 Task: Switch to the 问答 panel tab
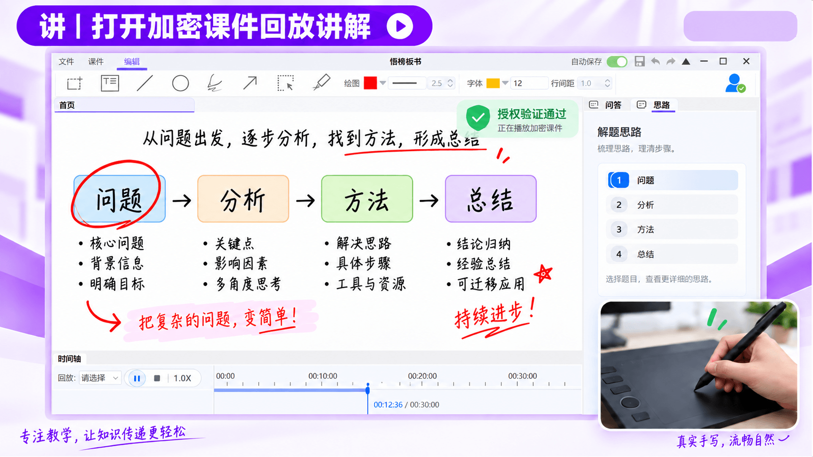tap(606, 105)
